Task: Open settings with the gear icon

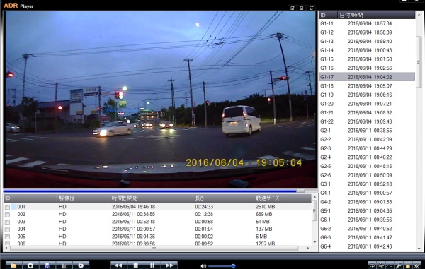Action: [81, 265]
